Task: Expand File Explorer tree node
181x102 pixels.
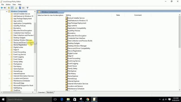Action: [x=9, y=64]
